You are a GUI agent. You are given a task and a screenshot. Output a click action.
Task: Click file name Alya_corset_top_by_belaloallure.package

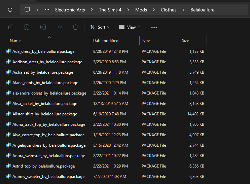(x=48, y=135)
